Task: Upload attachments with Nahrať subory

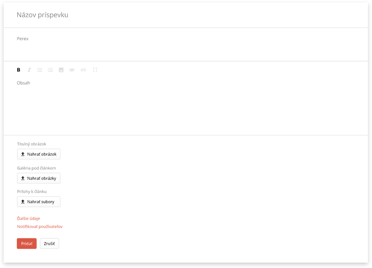Action: 39,202
